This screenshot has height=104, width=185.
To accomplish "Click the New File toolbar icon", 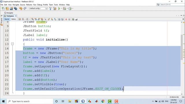I will tap(3, 8).
